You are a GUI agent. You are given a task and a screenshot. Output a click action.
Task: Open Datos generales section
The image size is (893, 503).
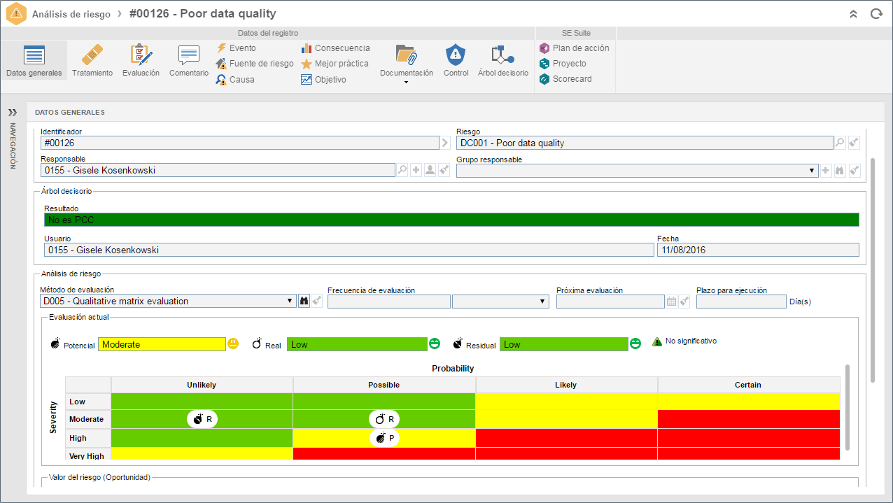pyautogui.click(x=34, y=60)
